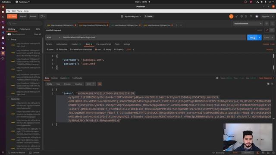
Task: Select the raw body type
Action: pyautogui.click(x=98, y=50)
